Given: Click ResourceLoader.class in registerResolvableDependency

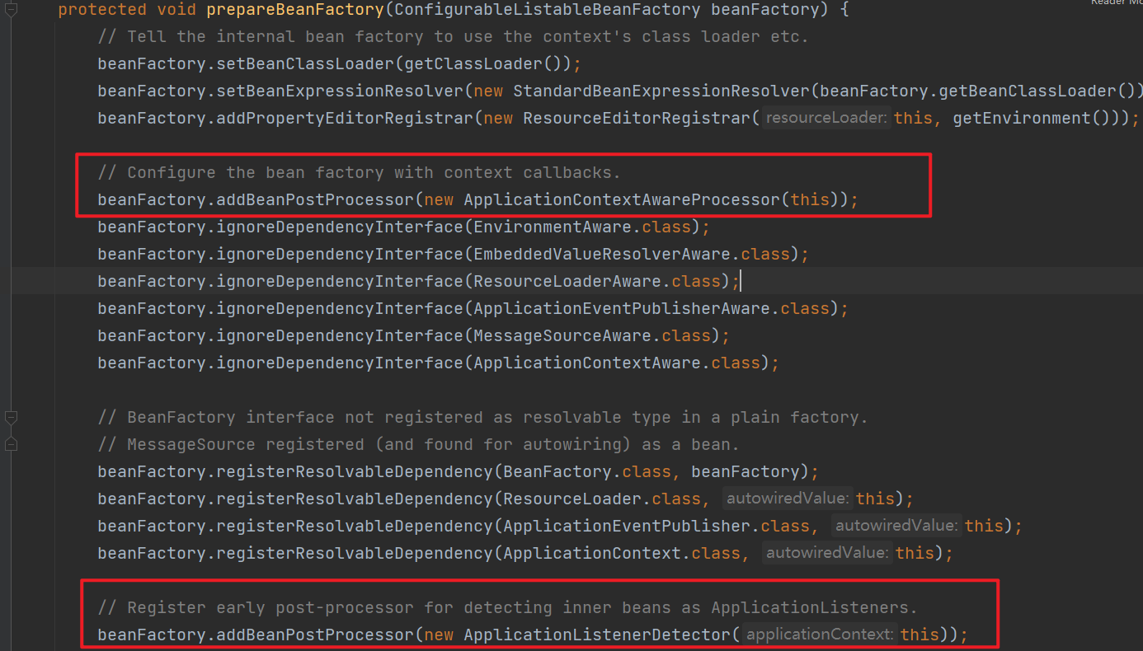Looking at the screenshot, I should 602,499.
